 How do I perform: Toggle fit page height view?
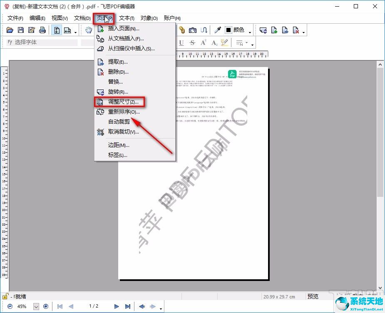pos(57,30)
